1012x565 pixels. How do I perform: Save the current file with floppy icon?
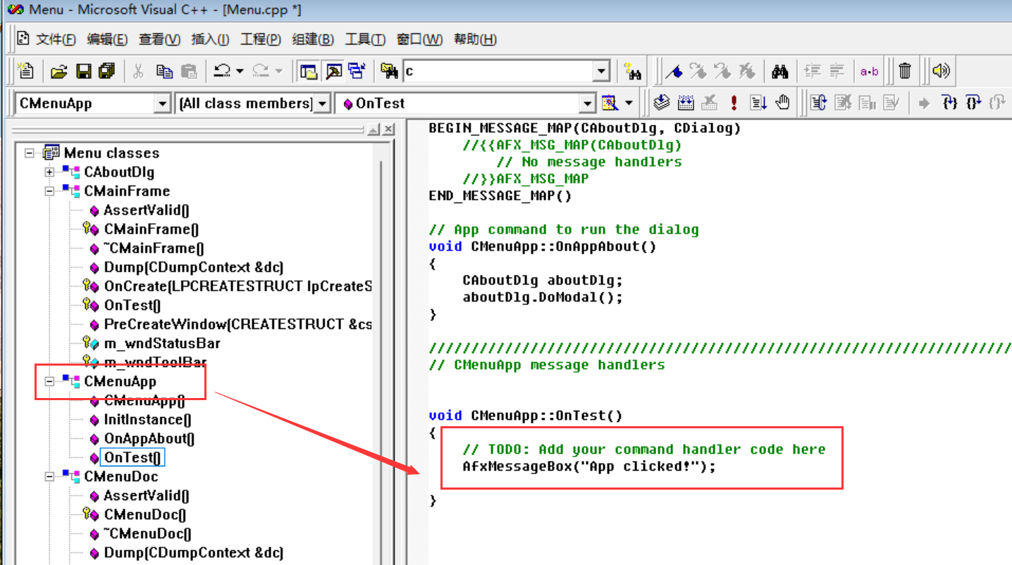point(83,71)
